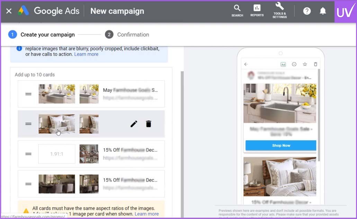357x219 pixels.
Task: Click the Shop Now button in preview
Action: pyautogui.click(x=281, y=145)
